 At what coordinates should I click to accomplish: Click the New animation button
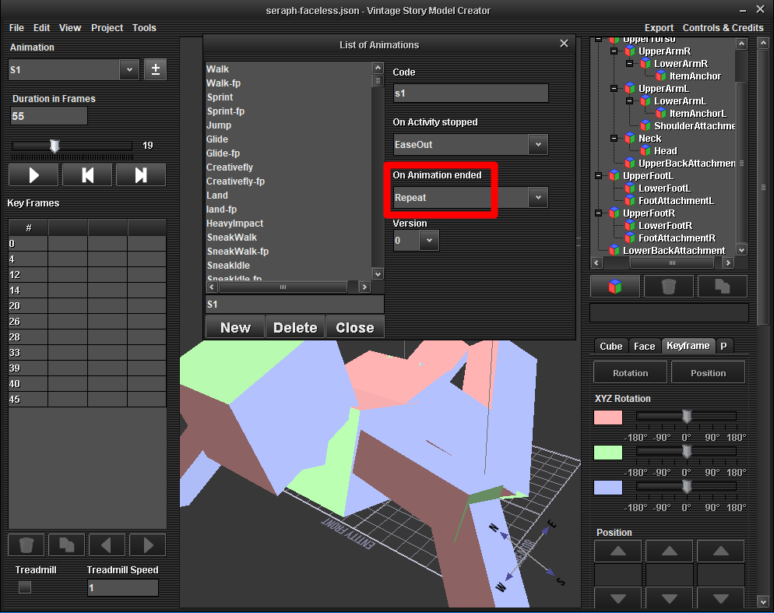click(x=235, y=328)
